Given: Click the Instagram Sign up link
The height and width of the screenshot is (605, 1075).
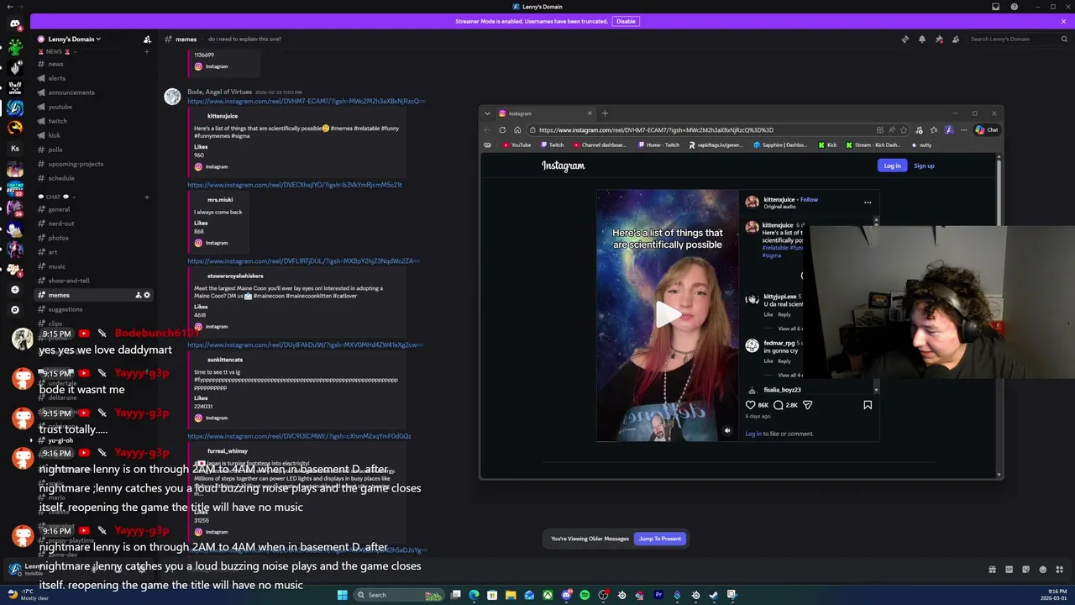Looking at the screenshot, I should (x=924, y=166).
